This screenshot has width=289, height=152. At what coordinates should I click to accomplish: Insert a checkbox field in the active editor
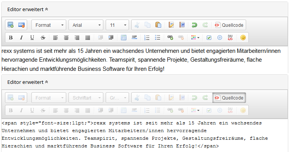click(x=209, y=38)
